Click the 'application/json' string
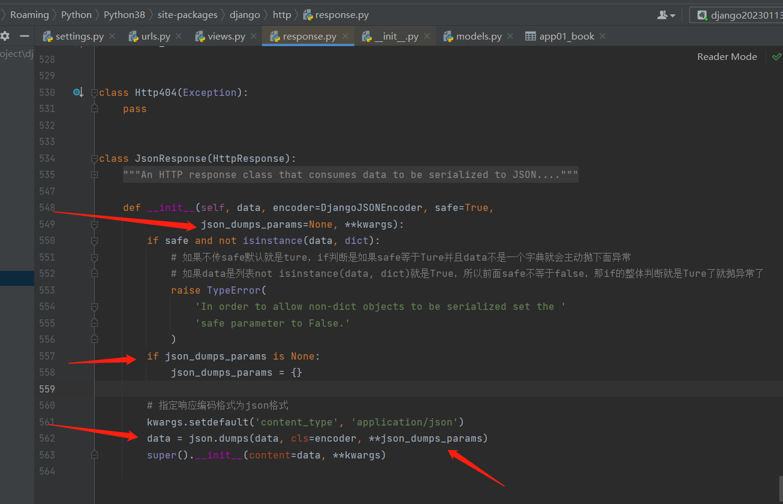The height and width of the screenshot is (504, 783). tap(405, 422)
